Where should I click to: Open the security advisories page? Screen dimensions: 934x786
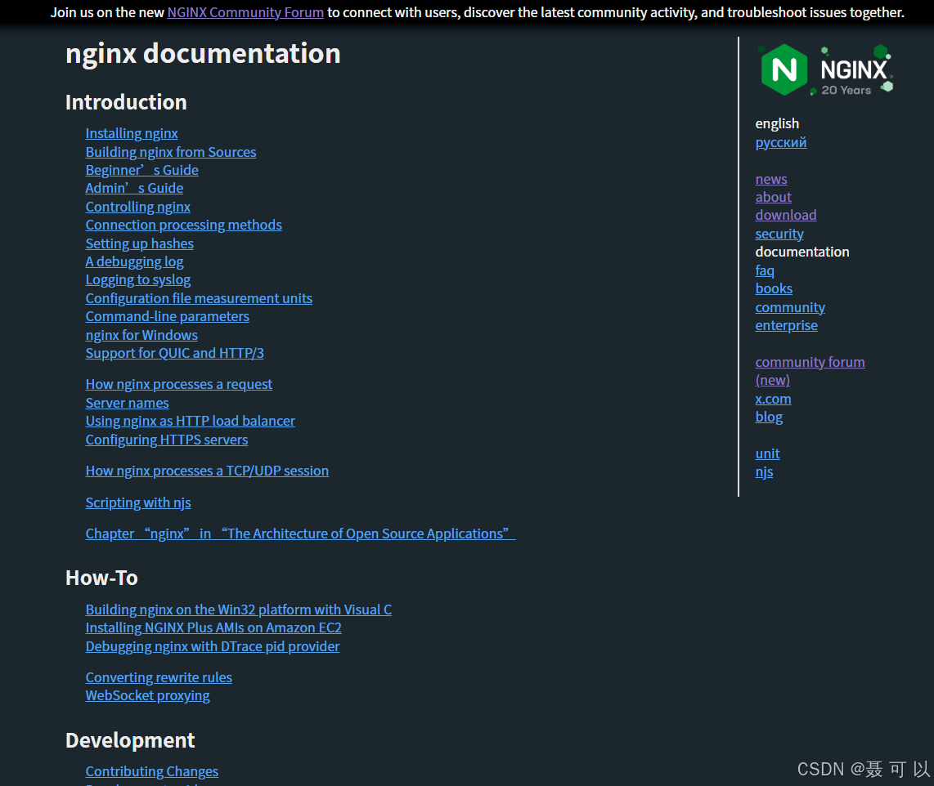tap(779, 234)
